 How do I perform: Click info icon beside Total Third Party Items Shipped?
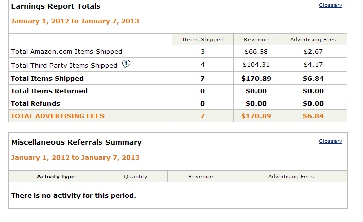pyautogui.click(x=126, y=64)
